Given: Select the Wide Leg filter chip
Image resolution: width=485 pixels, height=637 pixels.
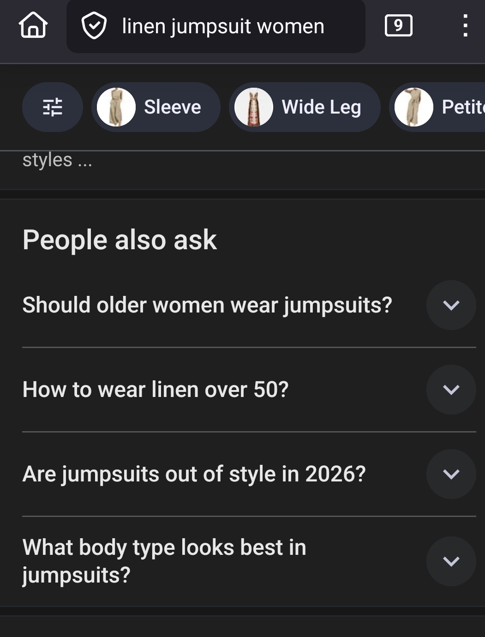Looking at the screenshot, I should click(x=305, y=107).
